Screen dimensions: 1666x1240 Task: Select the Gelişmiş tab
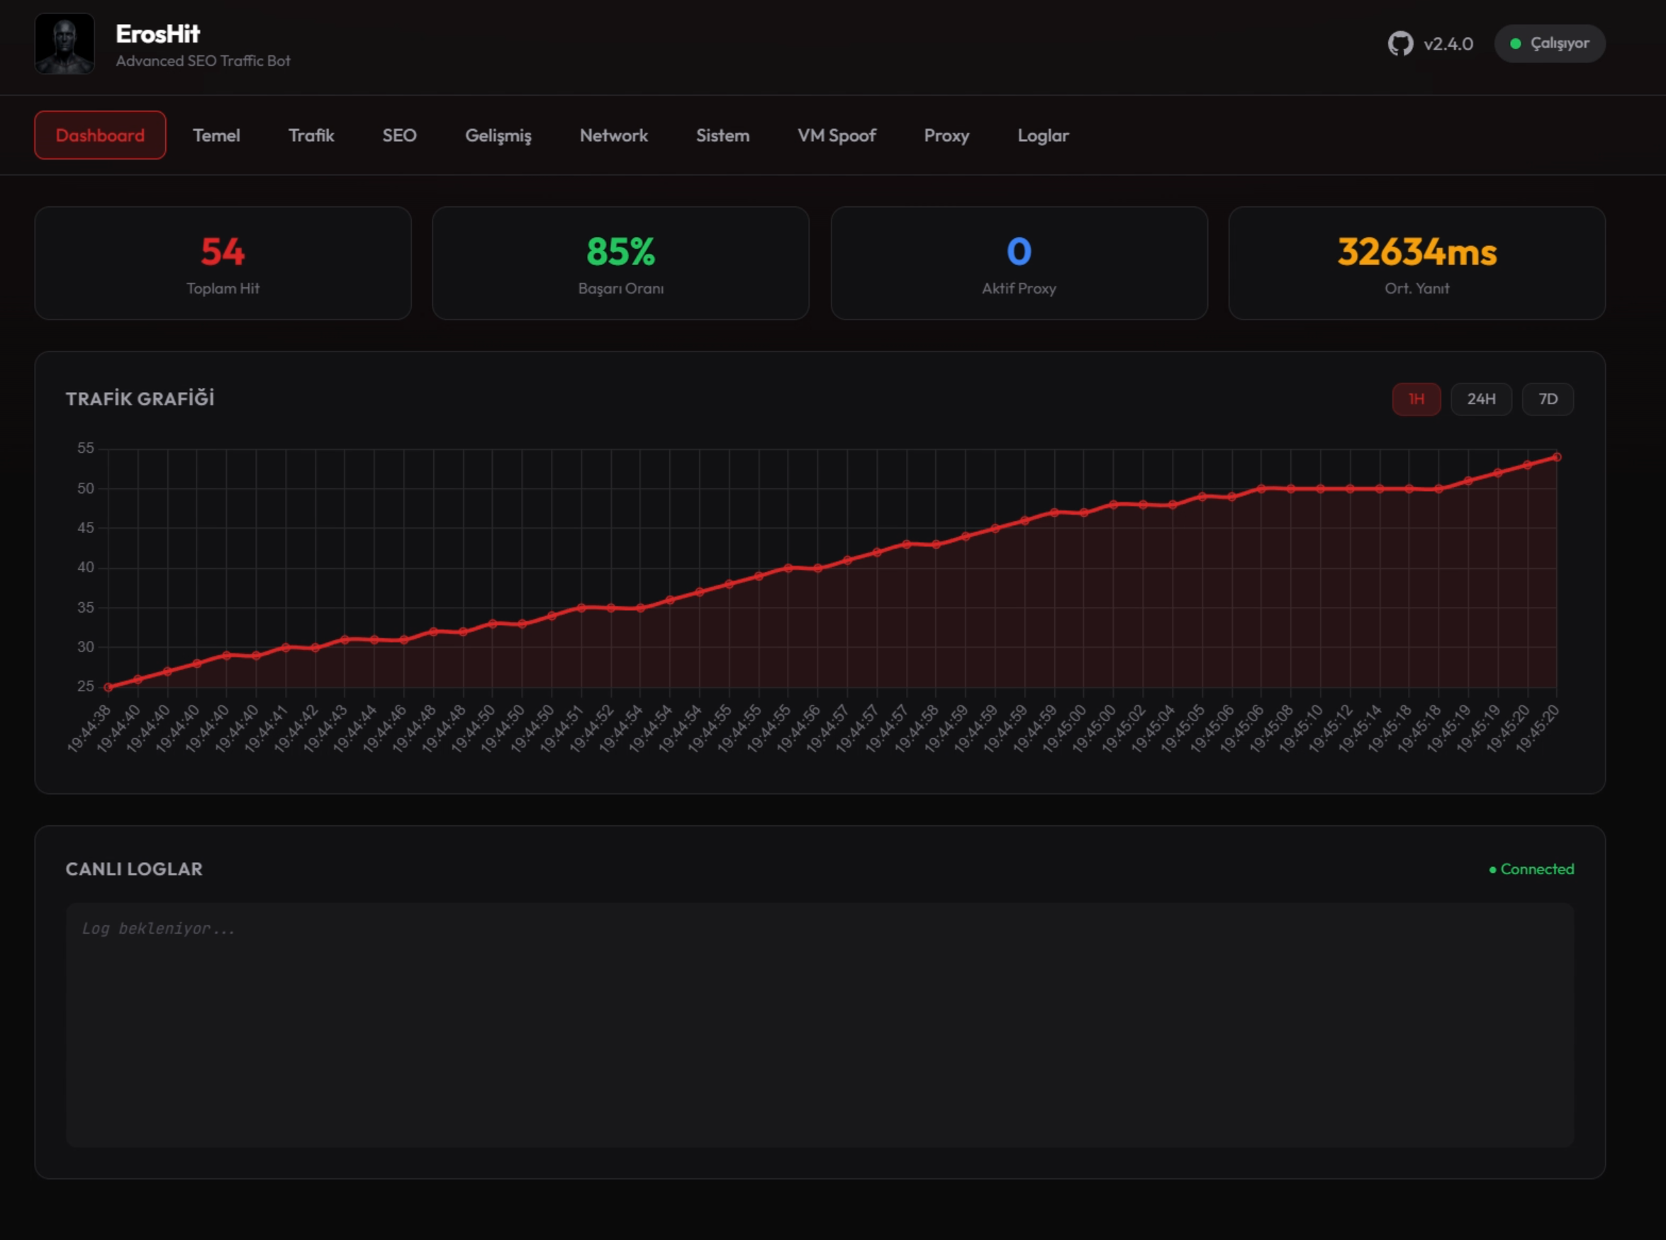click(498, 135)
